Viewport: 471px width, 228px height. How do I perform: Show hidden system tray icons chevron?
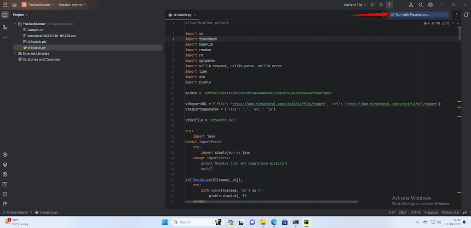[x=417, y=222]
